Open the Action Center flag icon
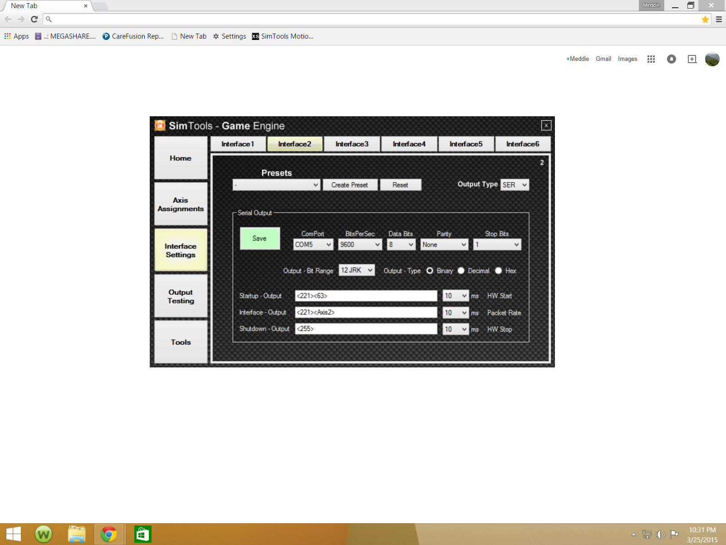 [x=674, y=535]
